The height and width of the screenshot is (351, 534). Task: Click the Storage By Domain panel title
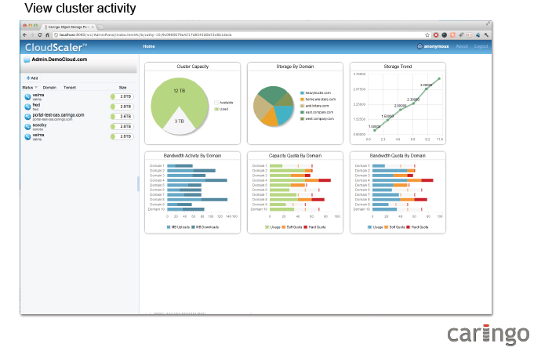(295, 67)
